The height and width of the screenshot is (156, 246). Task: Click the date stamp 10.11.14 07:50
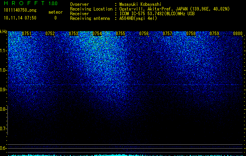[20, 18]
